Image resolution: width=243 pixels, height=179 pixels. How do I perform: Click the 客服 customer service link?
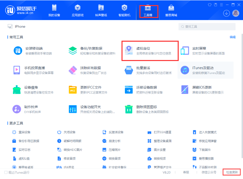(186, 172)
